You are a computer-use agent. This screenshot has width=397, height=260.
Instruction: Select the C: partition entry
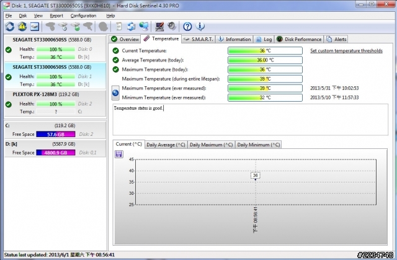click(55, 130)
